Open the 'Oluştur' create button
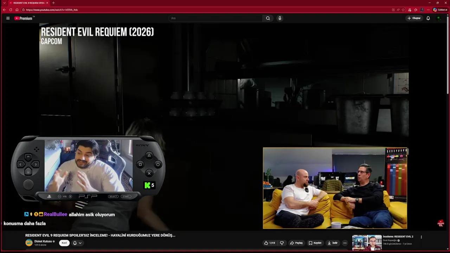This screenshot has height=253, width=450. [414, 18]
